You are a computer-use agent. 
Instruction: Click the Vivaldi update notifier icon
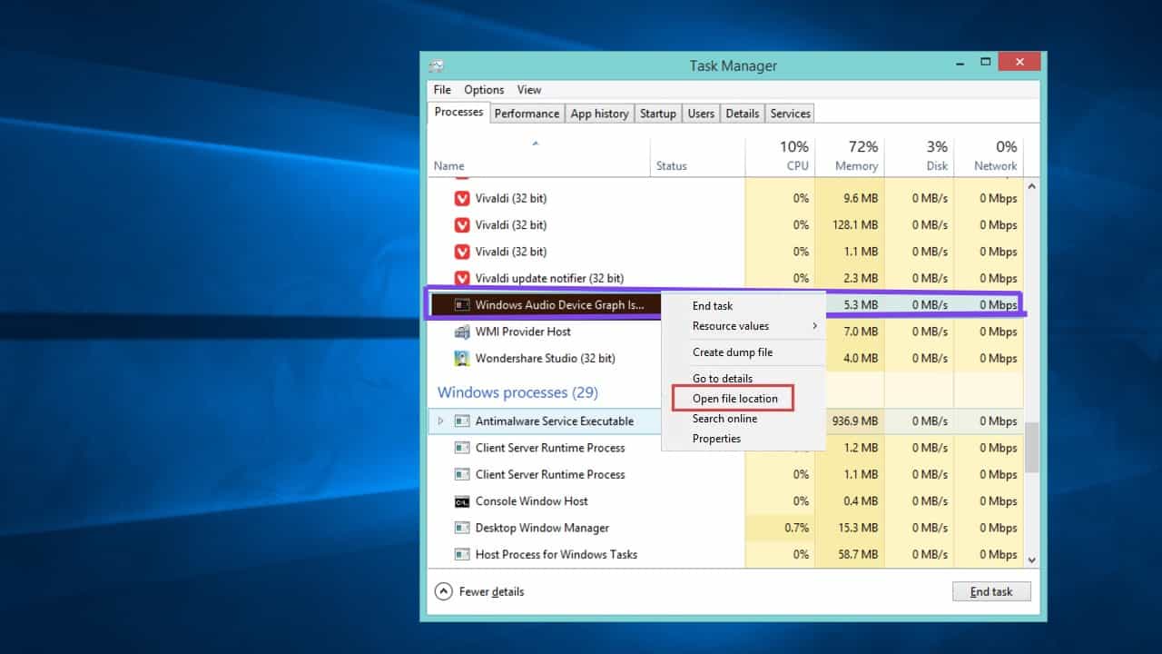(x=462, y=278)
